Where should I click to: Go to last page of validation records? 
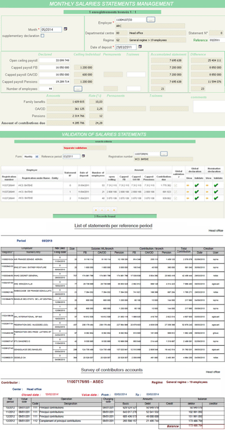114,210
